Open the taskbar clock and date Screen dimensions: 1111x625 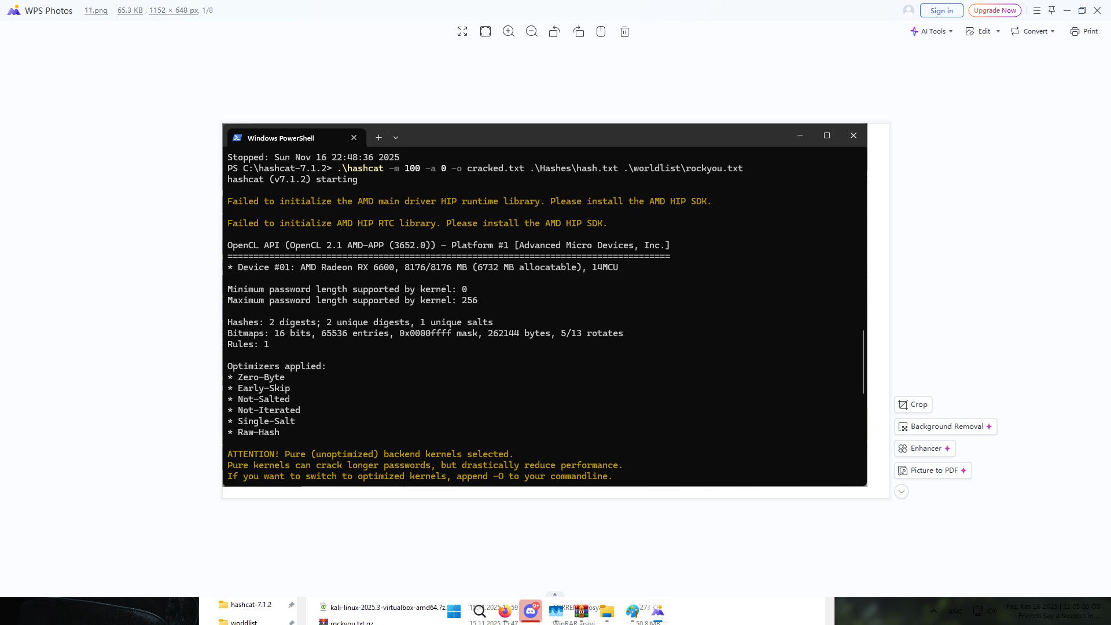(x=1053, y=611)
